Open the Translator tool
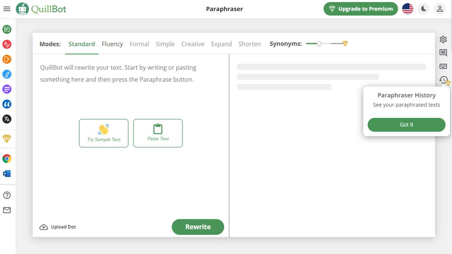This screenshot has width=452, height=254. tap(7, 119)
